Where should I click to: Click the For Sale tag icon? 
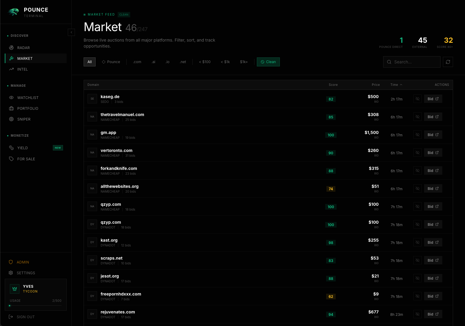[x=11, y=159]
